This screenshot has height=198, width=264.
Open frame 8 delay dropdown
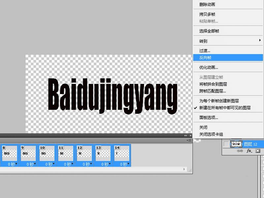tap(13, 164)
